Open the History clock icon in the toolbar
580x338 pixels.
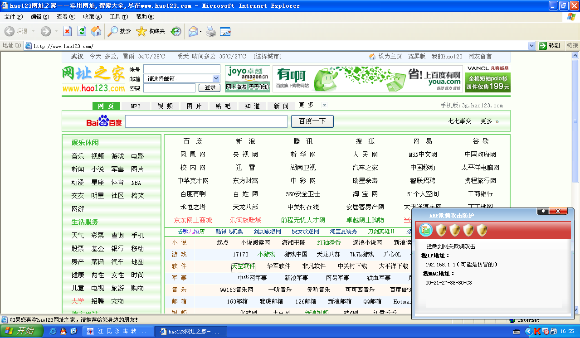click(x=176, y=31)
